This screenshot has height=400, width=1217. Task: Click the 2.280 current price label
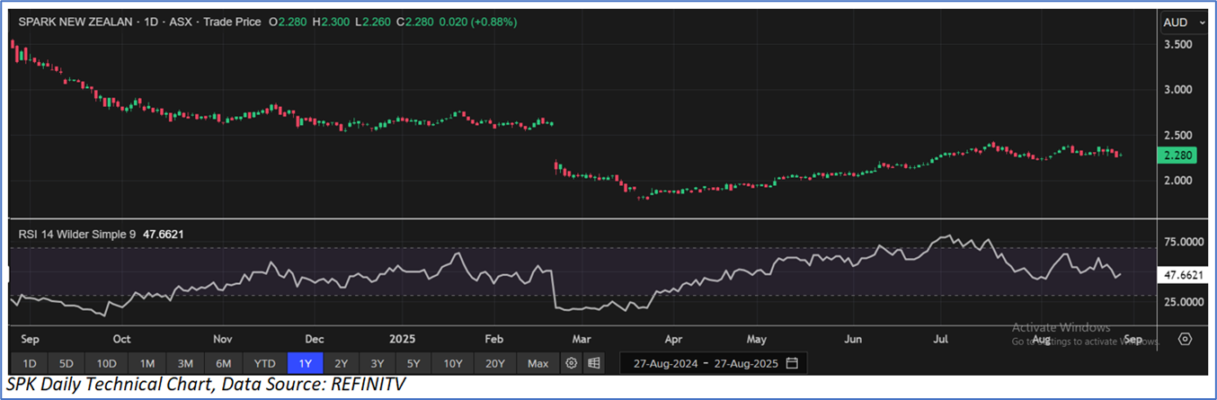click(1179, 155)
